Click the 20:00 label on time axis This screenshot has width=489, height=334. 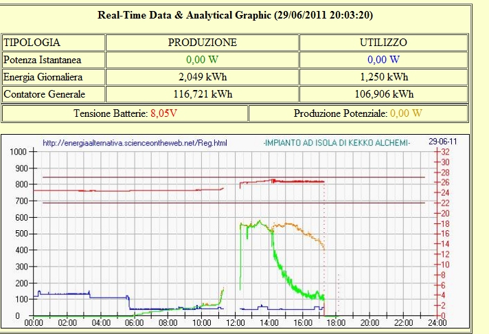click(369, 322)
